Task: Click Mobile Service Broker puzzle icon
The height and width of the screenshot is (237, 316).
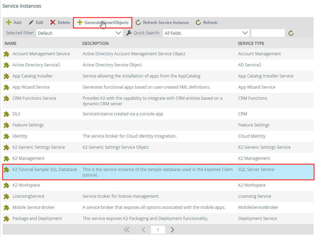Action: point(6,207)
